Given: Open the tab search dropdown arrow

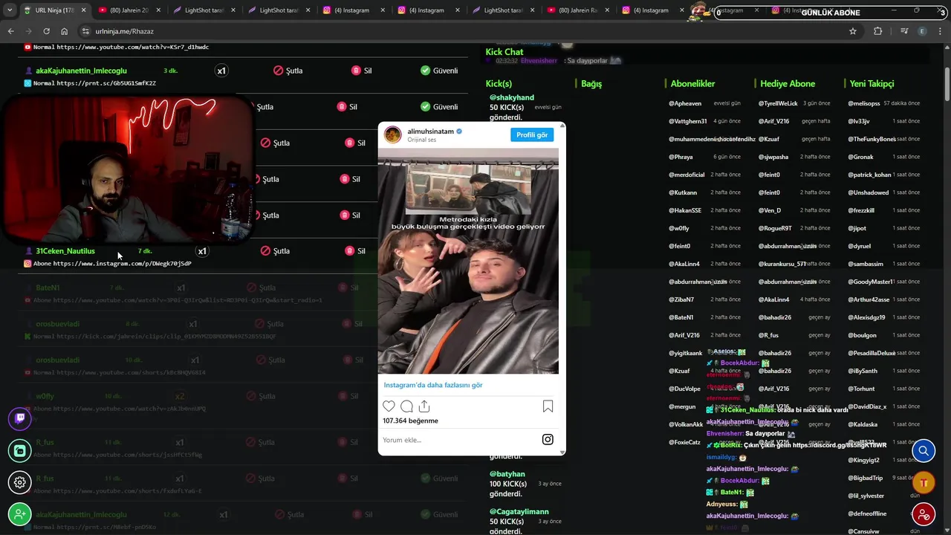Looking at the screenshot, I should 10,10.
